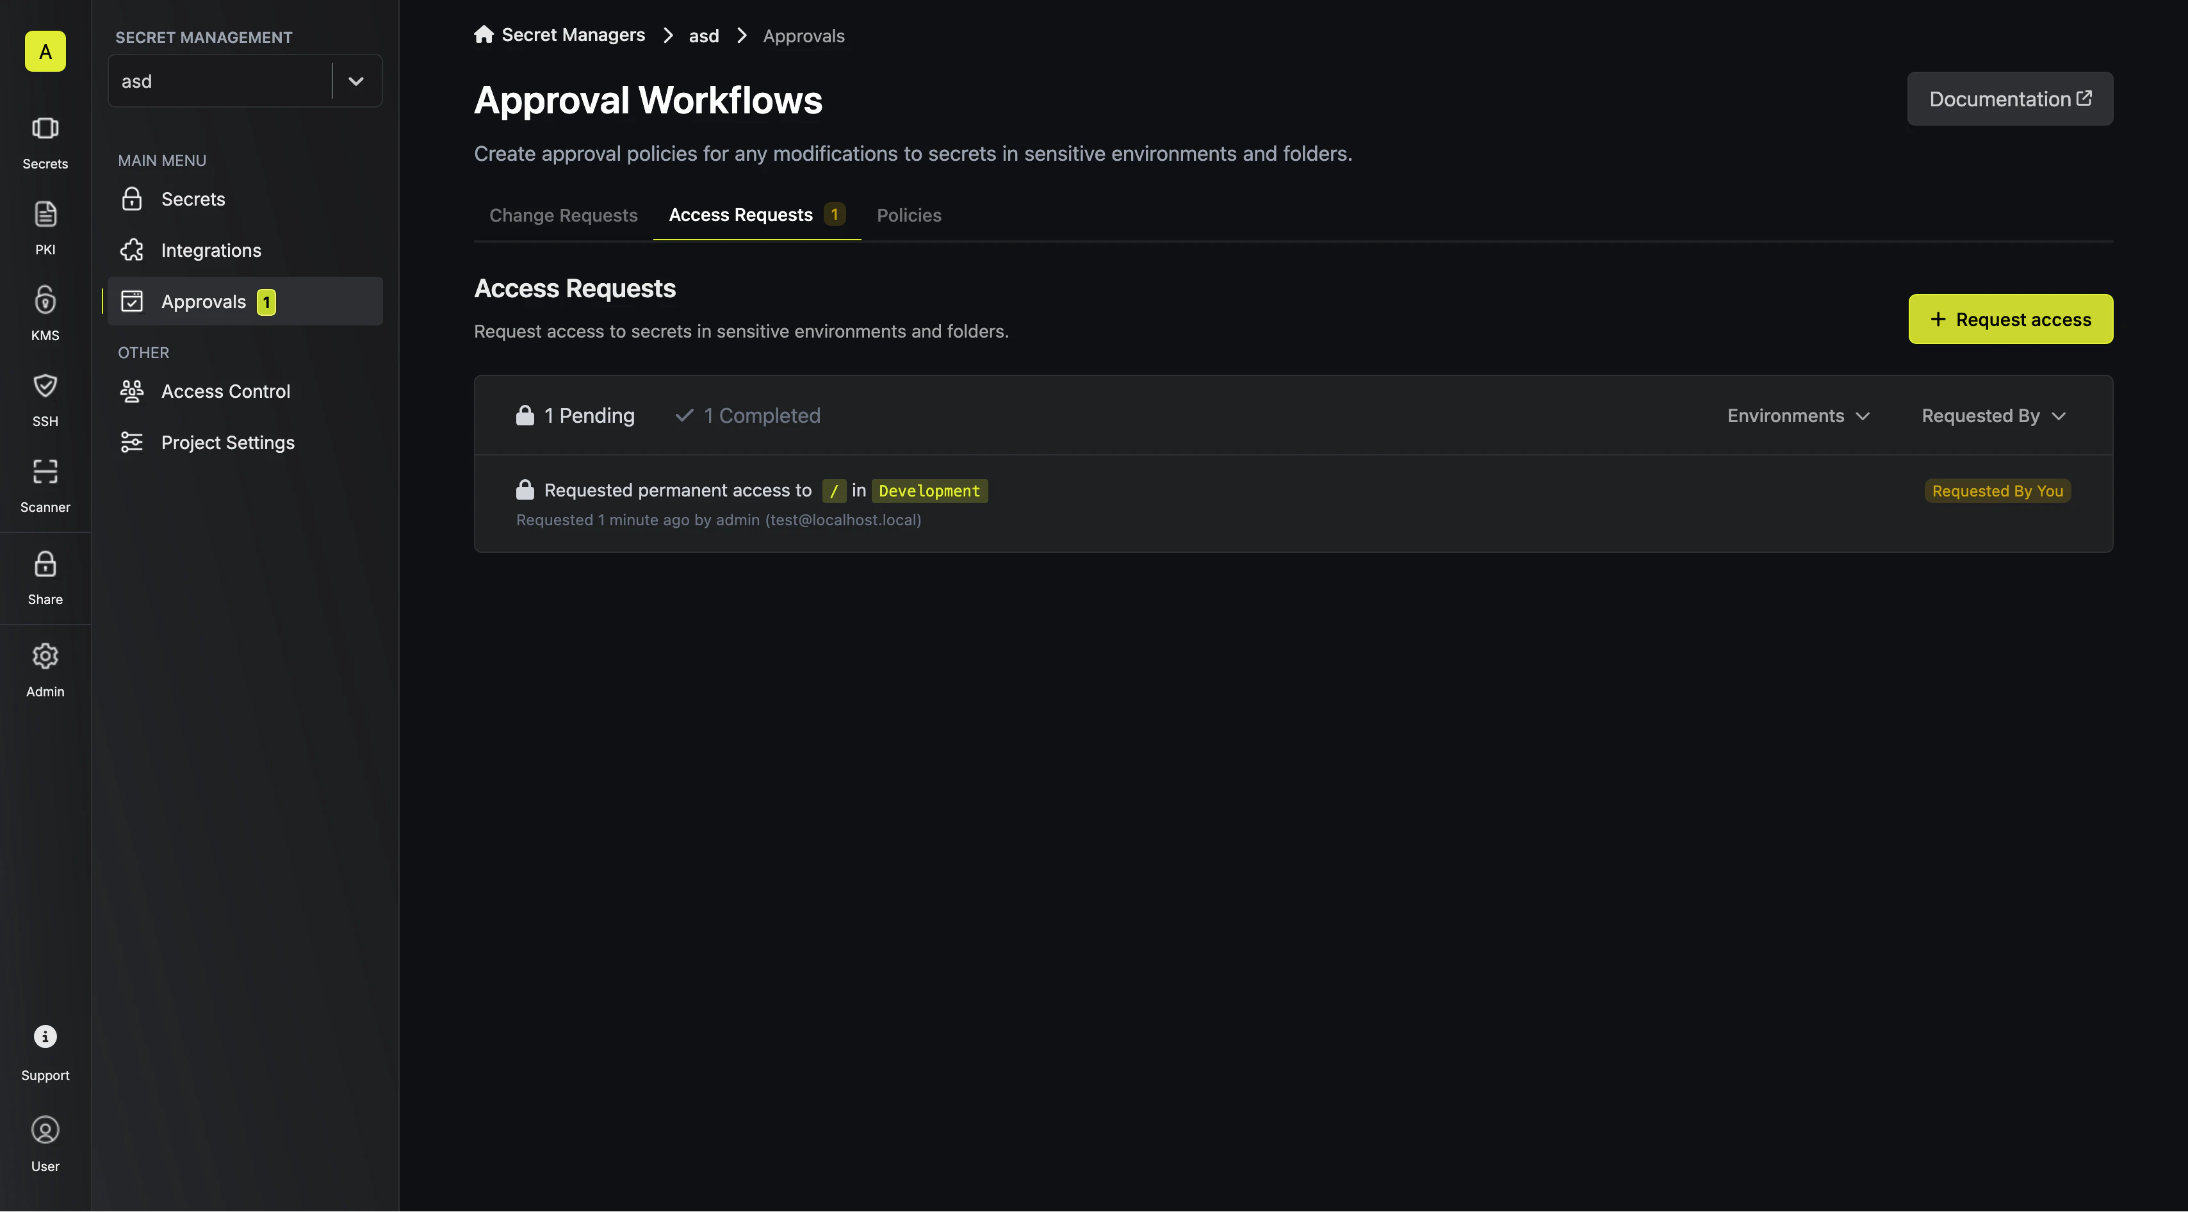Image resolution: width=2188 pixels, height=1212 pixels.
Task: Open the pending Development access request row
Action: (1293, 504)
